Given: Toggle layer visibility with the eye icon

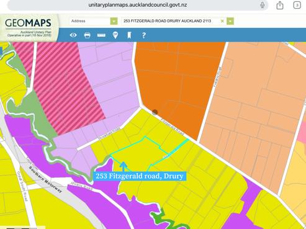Looking at the screenshot, I should coord(73,35).
